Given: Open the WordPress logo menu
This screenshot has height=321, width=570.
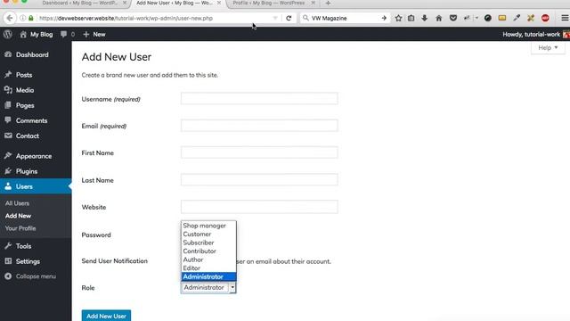Looking at the screenshot, I should pos(8,34).
